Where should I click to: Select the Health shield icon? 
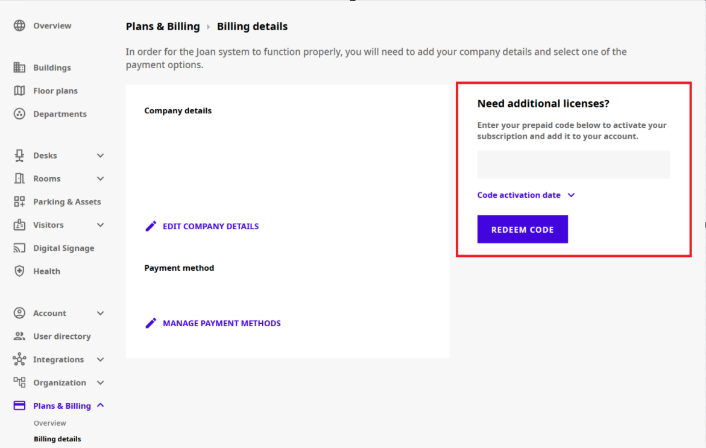tap(19, 271)
